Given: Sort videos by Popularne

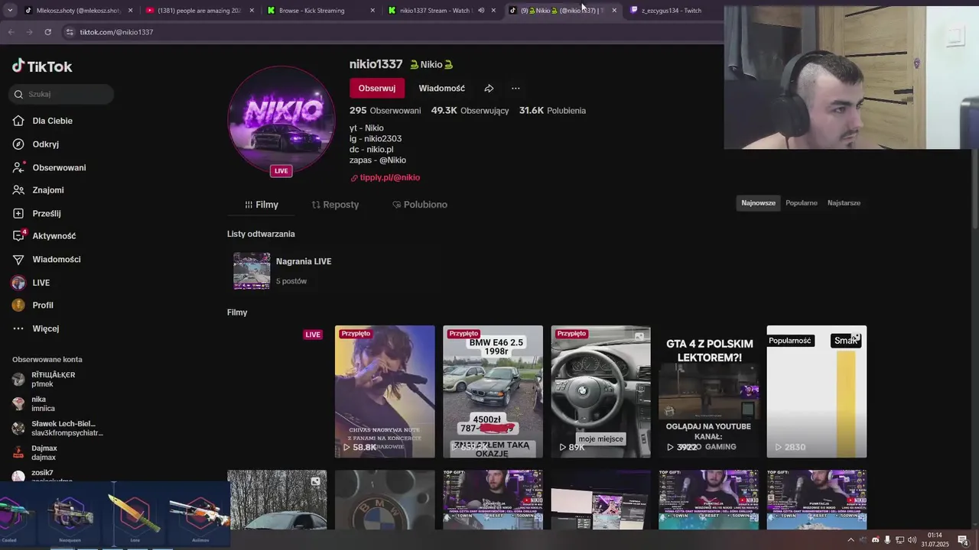Looking at the screenshot, I should click(802, 203).
